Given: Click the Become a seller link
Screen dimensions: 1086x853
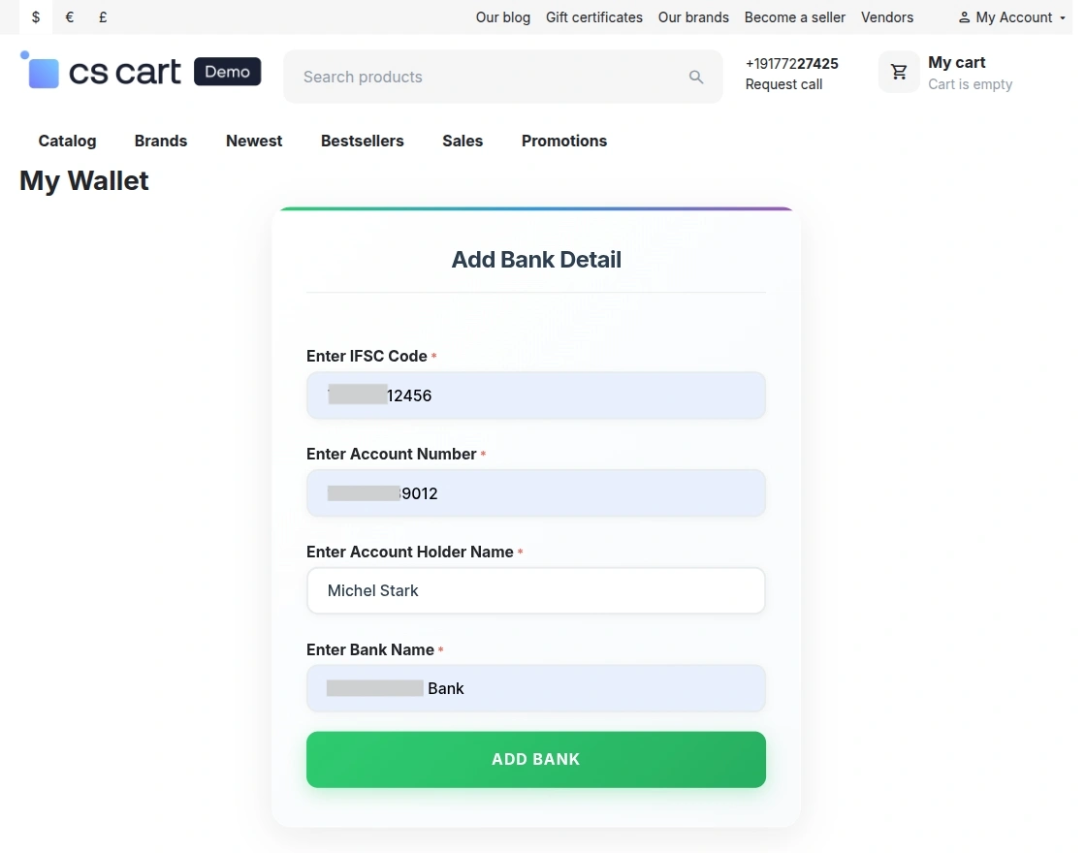Looking at the screenshot, I should 794,16.
